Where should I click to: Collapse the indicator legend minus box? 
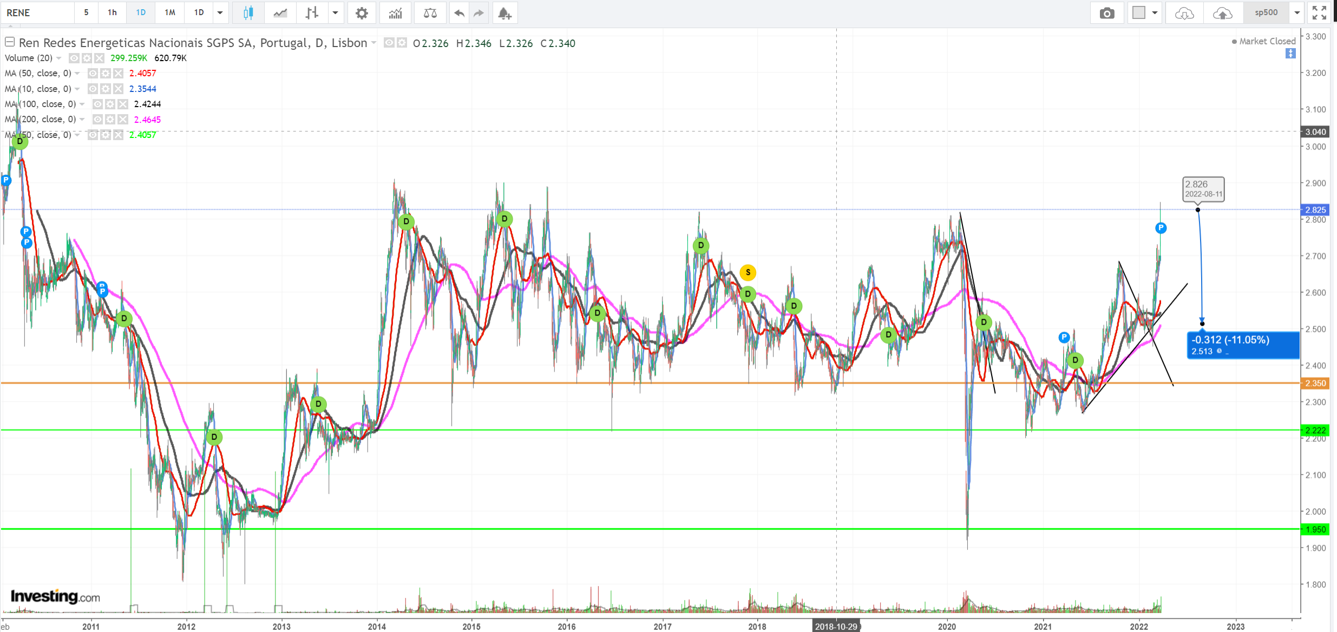9,42
